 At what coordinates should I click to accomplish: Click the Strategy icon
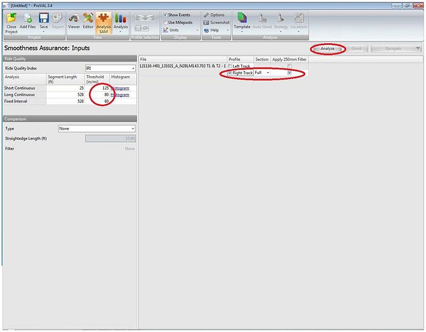point(281,18)
